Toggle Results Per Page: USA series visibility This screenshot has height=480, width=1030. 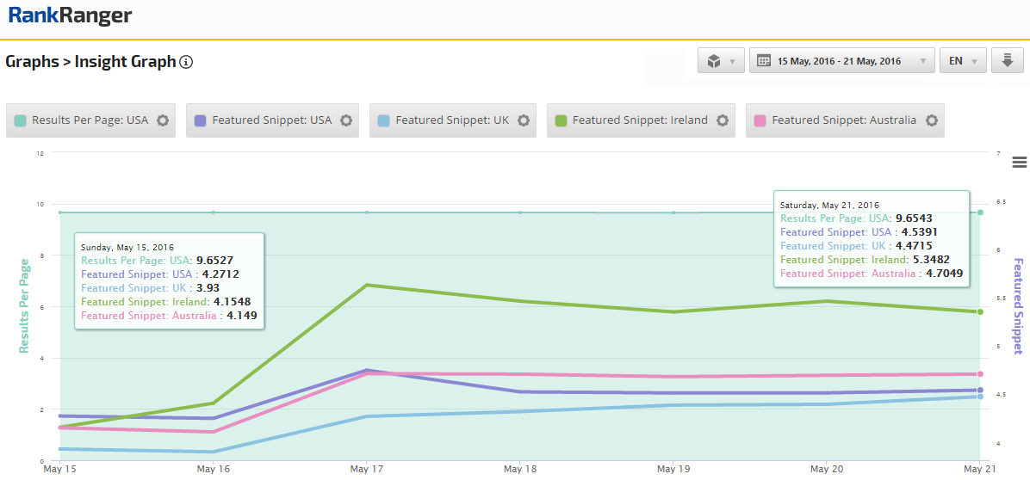[90, 120]
